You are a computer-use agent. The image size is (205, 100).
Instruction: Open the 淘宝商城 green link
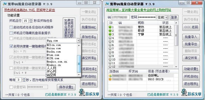pyautogui.click(x=139, y=10)
